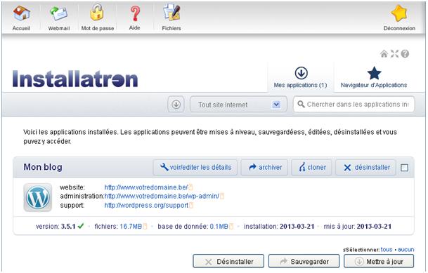This screenshot has width=428, height=273.
Task: Click green checkmark beside version 3.5.1
Action: pos(81,226)
